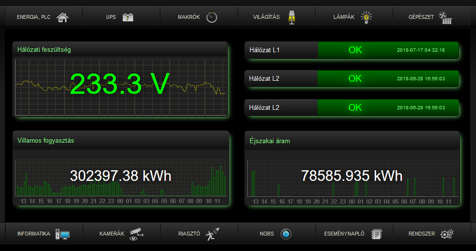
Task: Open the MAKRÓK timer icon
Action: (212, 18)
